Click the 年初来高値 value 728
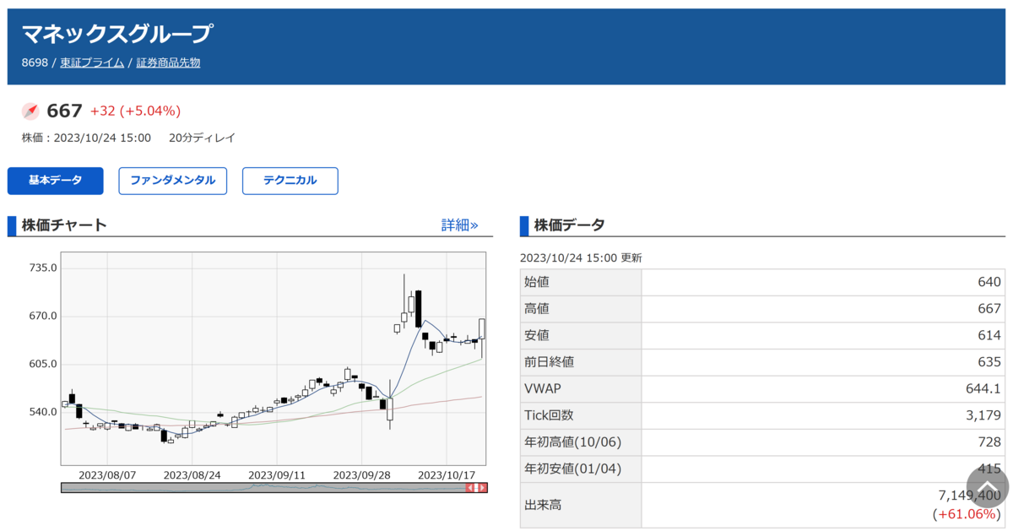The image size is (1013, 531). [989, 442]
